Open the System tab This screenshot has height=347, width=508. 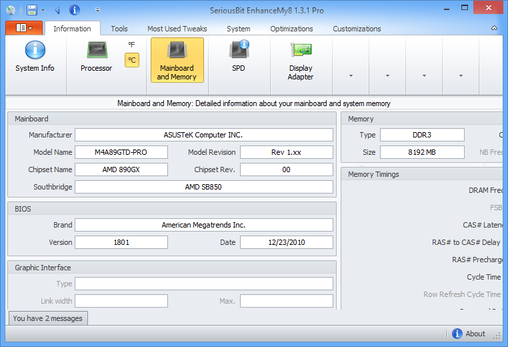[239, 29]
